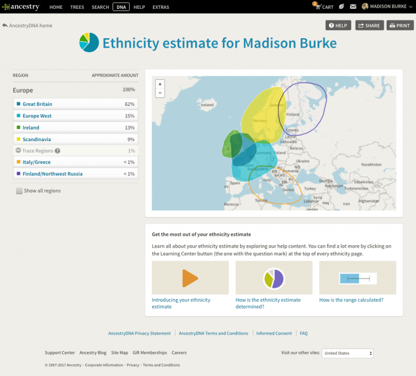Open the pie chart help thumbnail
Screen dimensions: 416x376
274,278
